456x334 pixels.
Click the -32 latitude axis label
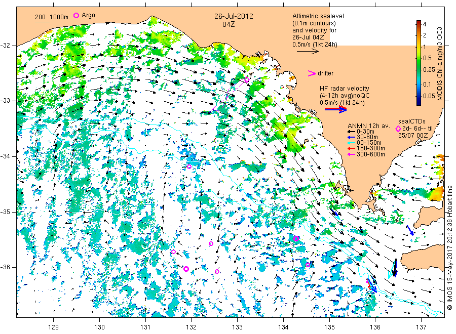click(x=5, y=46)
